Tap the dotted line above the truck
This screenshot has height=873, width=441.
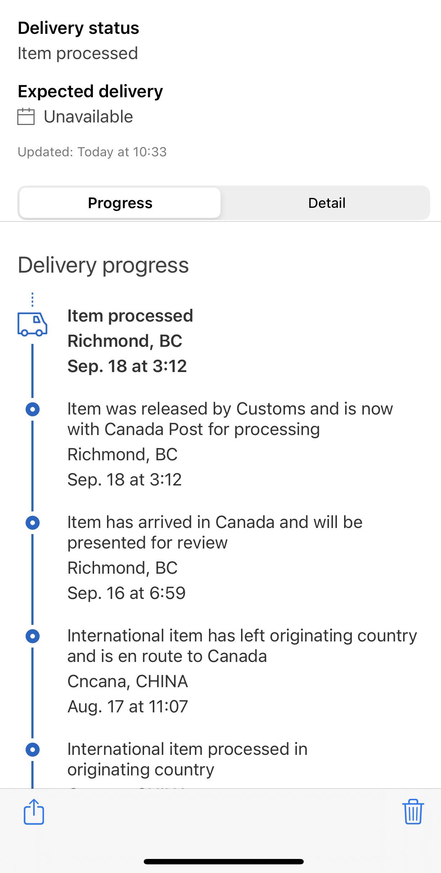point(32,300)
